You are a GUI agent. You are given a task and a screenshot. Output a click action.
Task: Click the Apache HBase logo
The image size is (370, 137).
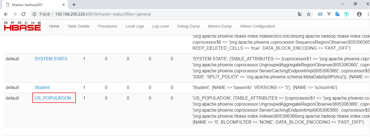click(x=22, y=26)
